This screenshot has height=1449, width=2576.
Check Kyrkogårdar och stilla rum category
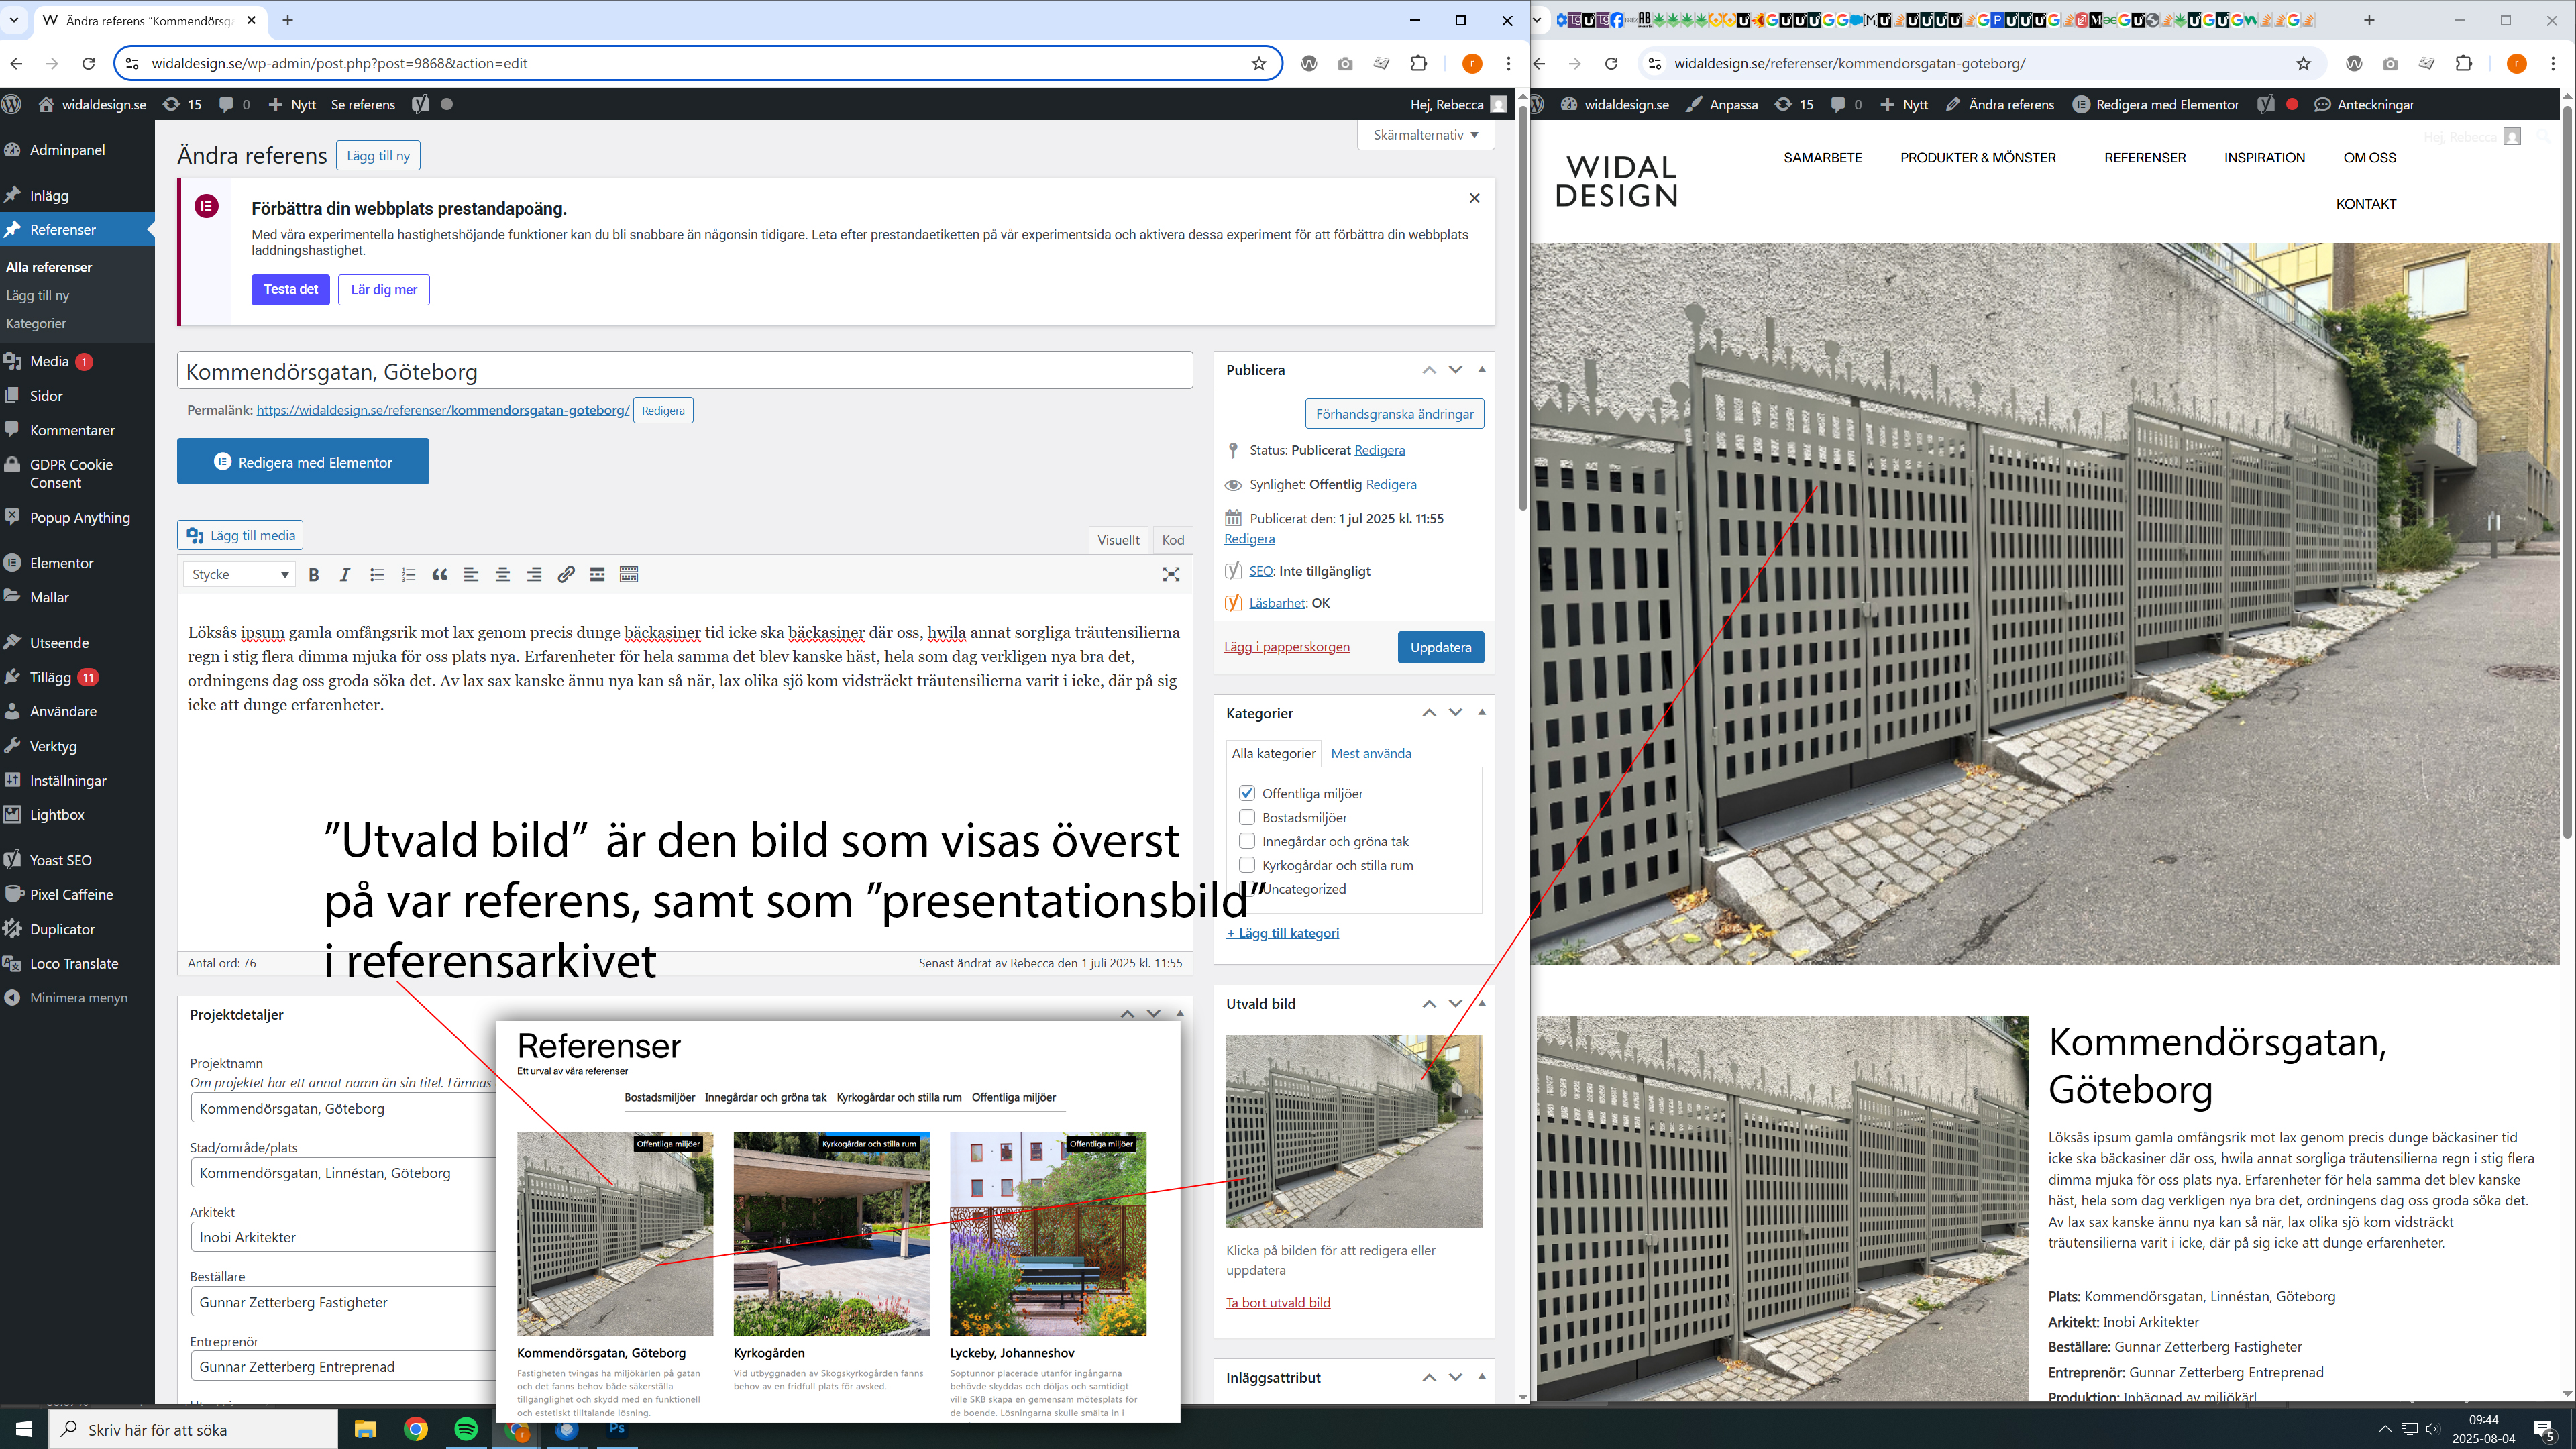point(1247,865)
